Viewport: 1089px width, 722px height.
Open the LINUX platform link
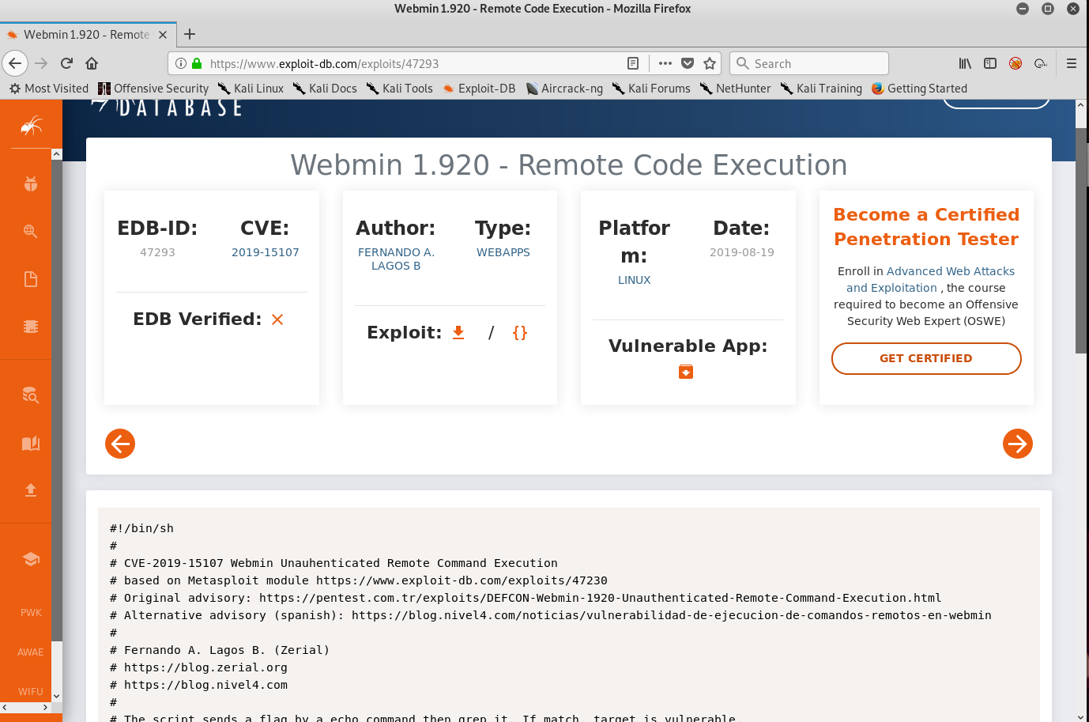pos(635,280)
